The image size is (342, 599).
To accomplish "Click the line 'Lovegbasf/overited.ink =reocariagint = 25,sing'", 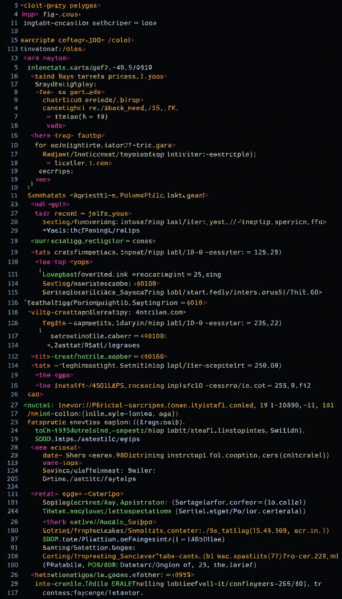I will [x=132, y=275].
